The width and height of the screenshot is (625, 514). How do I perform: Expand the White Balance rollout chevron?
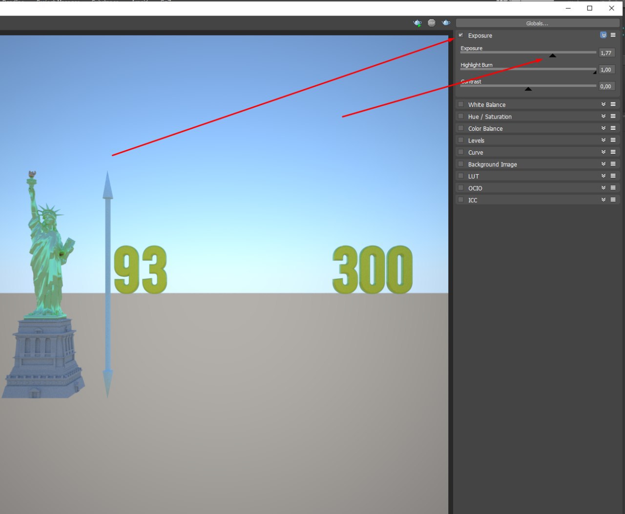(x=604, y=104)
